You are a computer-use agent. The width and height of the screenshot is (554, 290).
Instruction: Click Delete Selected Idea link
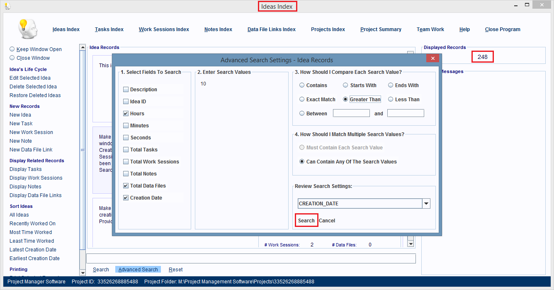click(x=33, y=87)
